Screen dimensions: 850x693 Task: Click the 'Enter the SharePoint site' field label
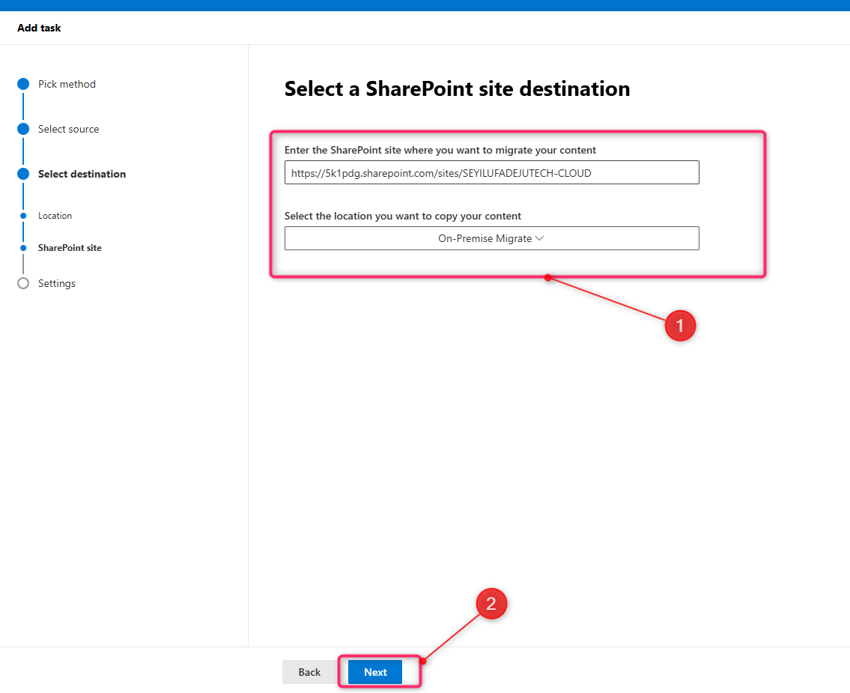[x=440, y=150]
